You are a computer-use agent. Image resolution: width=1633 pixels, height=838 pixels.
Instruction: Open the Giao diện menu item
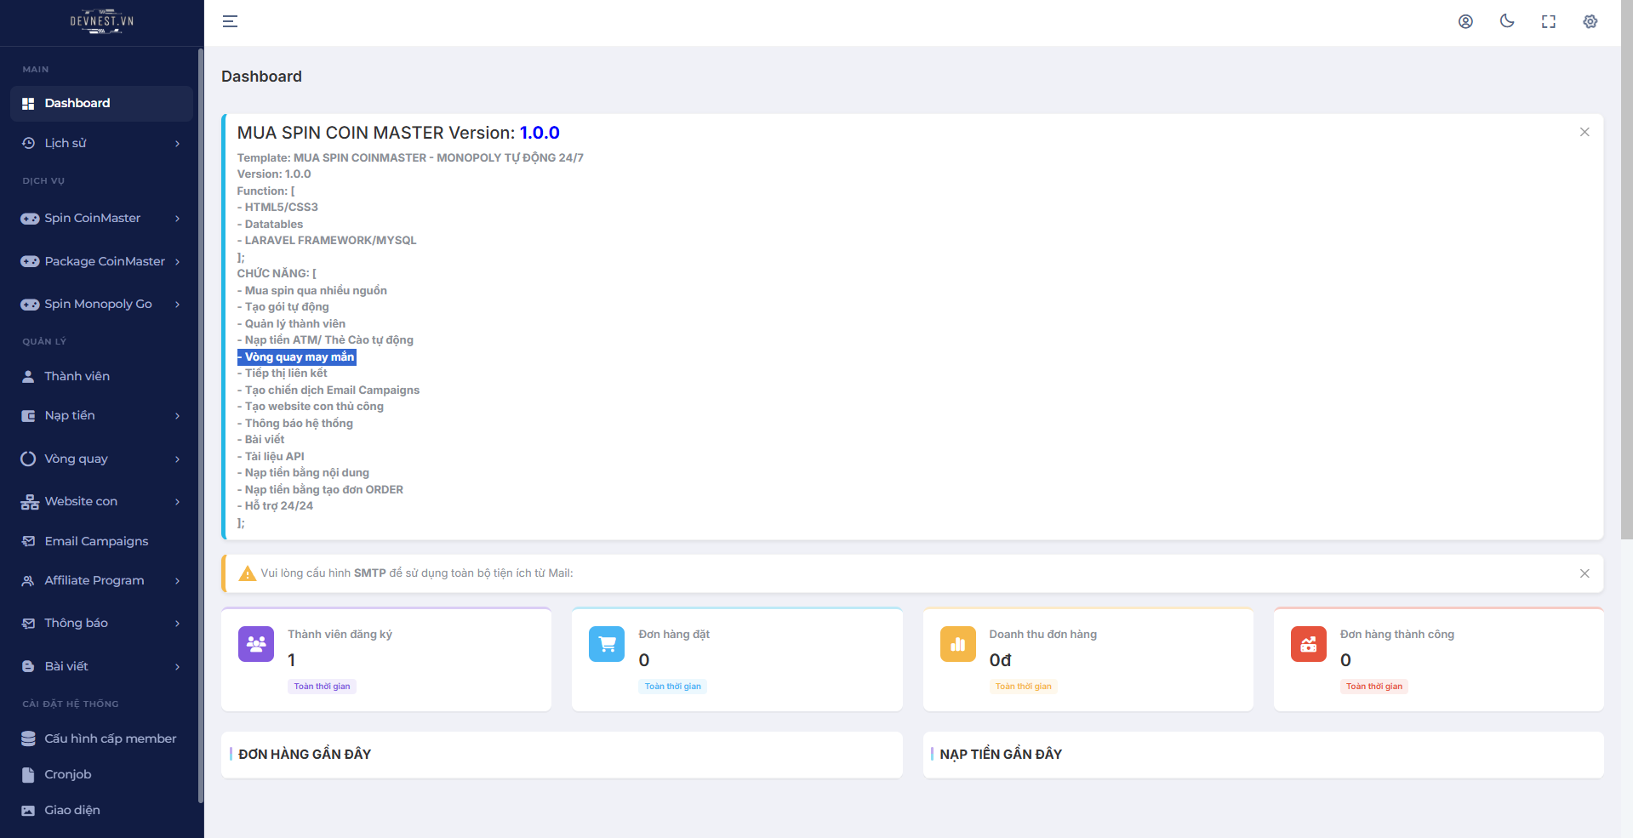click(x=101, y=810)
